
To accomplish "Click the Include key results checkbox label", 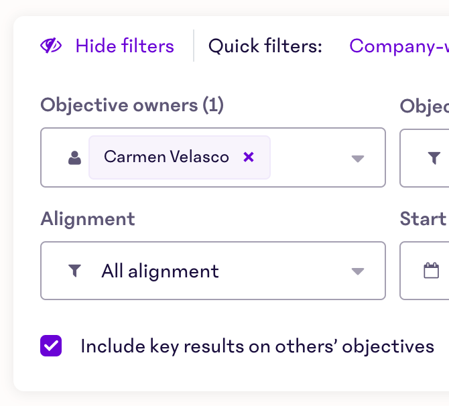I will click(257, 346).
